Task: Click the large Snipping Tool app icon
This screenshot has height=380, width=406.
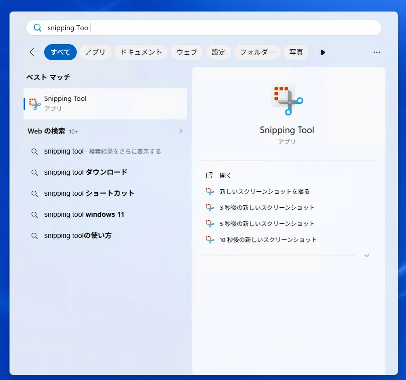Action: [288, 100]
